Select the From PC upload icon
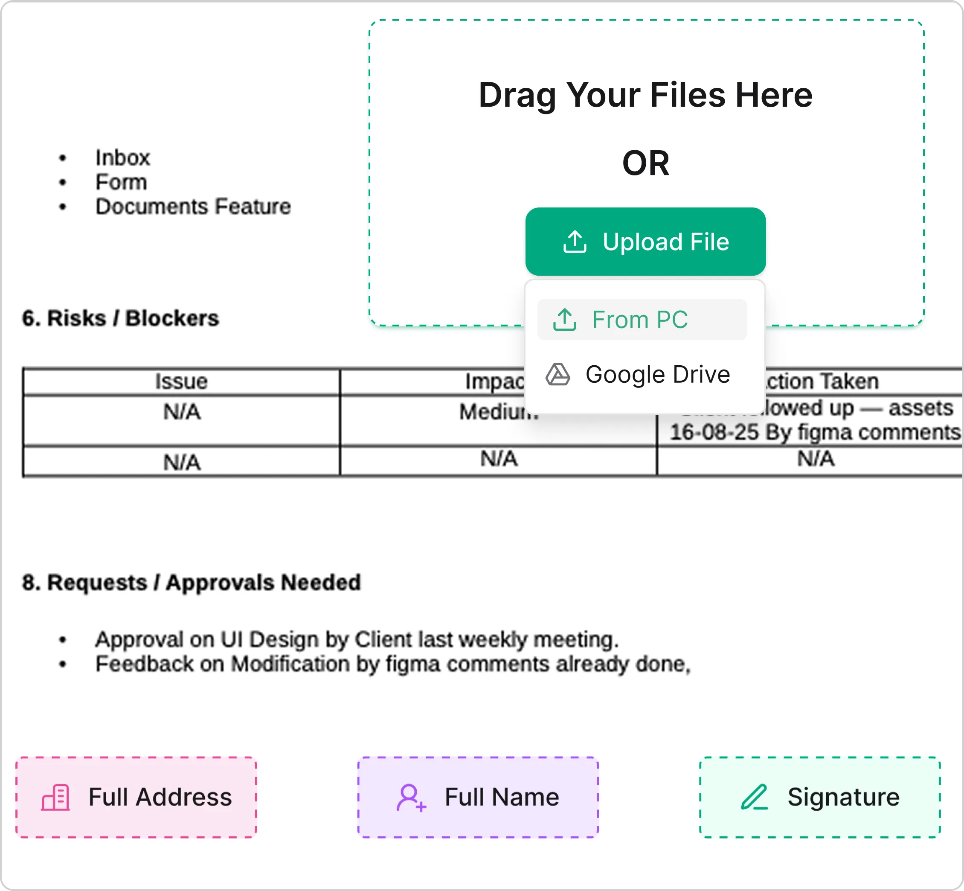This screenshot has width=964, height=891. [x=565, y=319]
